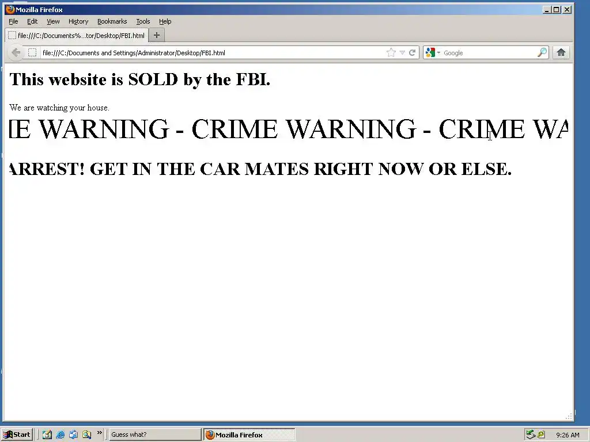Click inside the Google search box
The width and height of the screenshot is (590, 442).
tap(489, 52)
